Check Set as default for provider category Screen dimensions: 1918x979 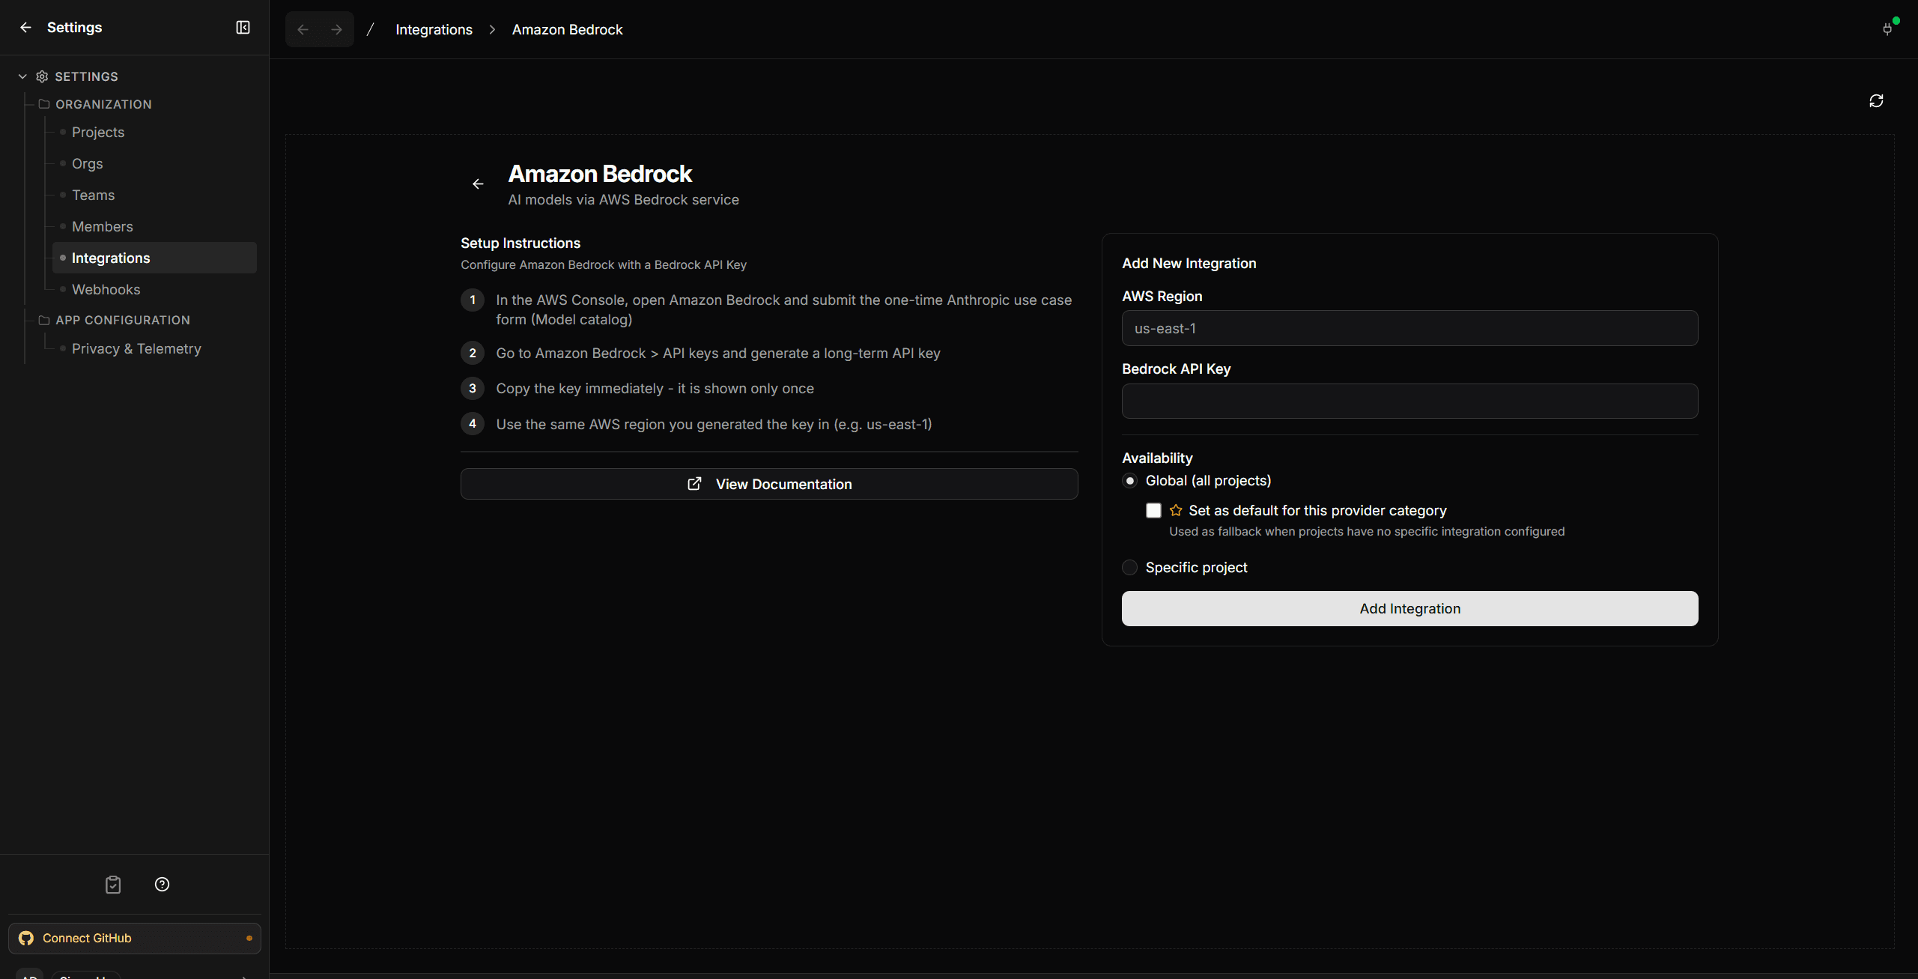[1153, 511]
